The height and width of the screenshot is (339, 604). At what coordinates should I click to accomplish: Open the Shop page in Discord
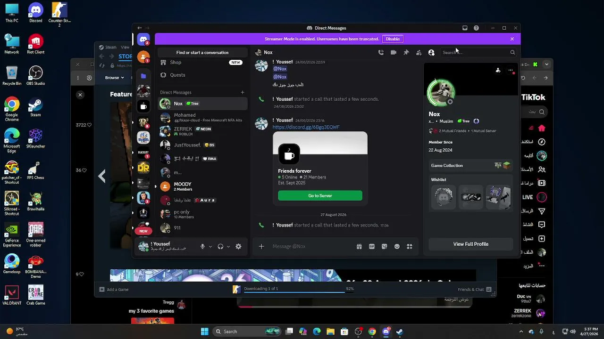[202, 63]
